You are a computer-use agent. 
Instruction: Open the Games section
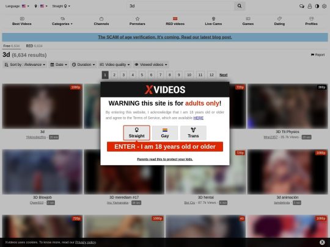click(248, 21)
